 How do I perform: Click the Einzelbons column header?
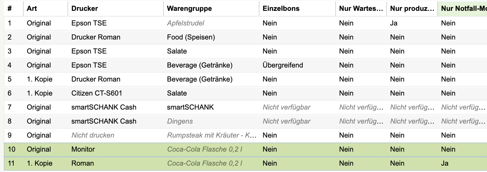click(297, 9)
